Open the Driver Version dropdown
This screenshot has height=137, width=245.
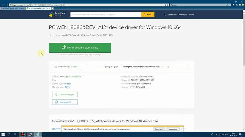pyautogui.click(x=154, y=67)
